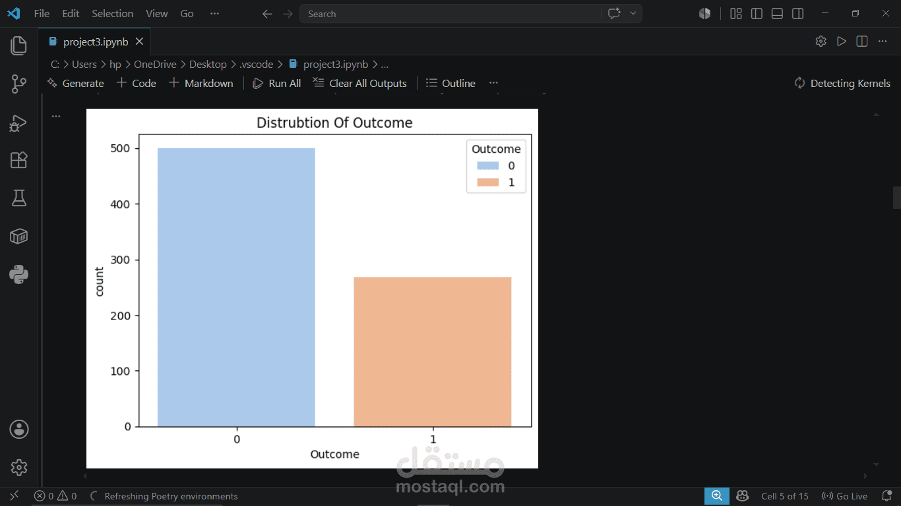Close the project3.ipynb tab

(x=139, y=42)
